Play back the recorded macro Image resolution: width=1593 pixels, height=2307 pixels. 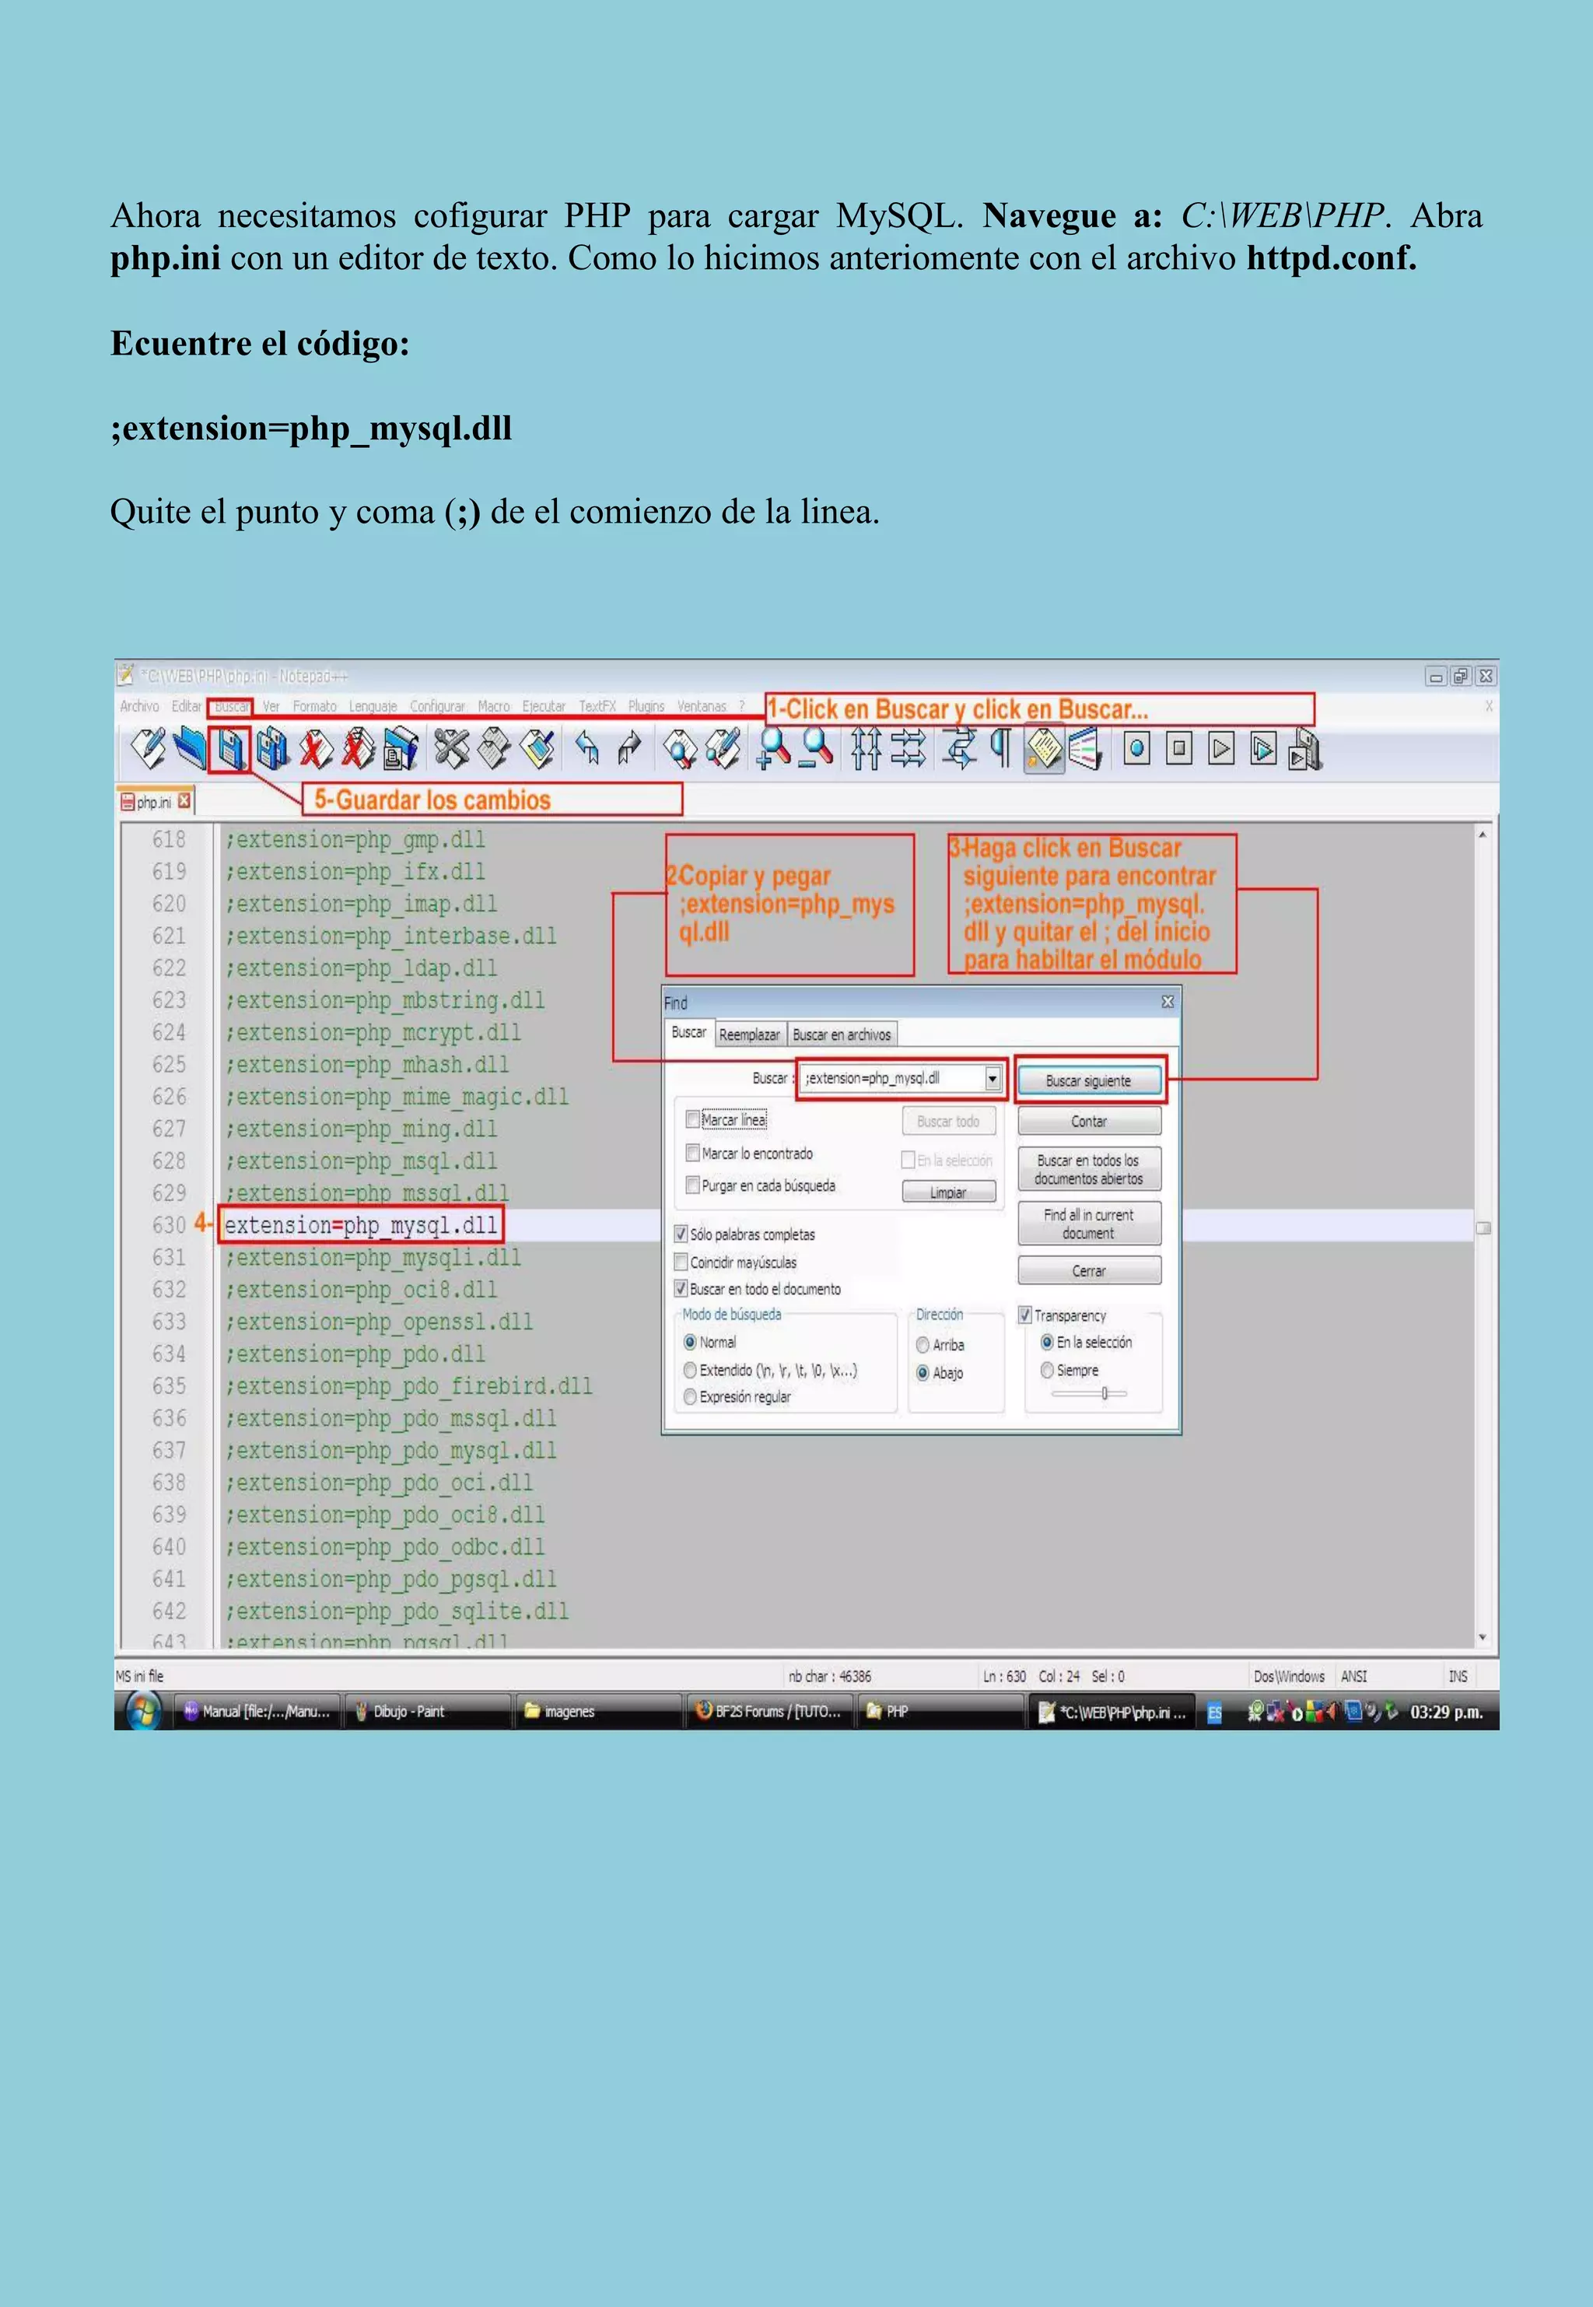(x=1220, y=748)
